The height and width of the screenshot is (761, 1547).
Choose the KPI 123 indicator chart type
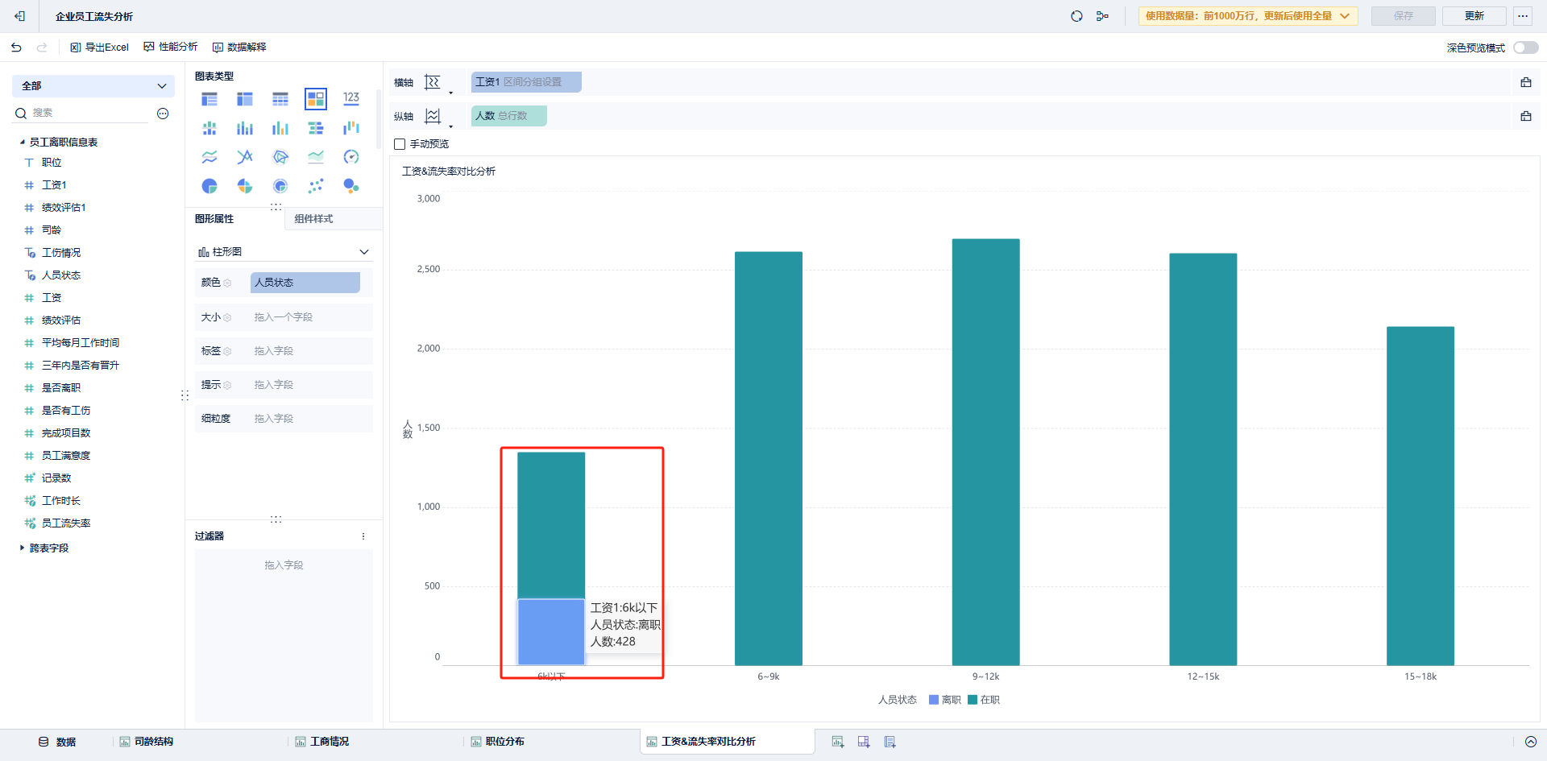[x=351, y=99]
